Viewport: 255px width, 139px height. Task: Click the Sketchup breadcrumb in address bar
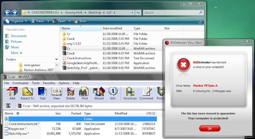(95, 12)
